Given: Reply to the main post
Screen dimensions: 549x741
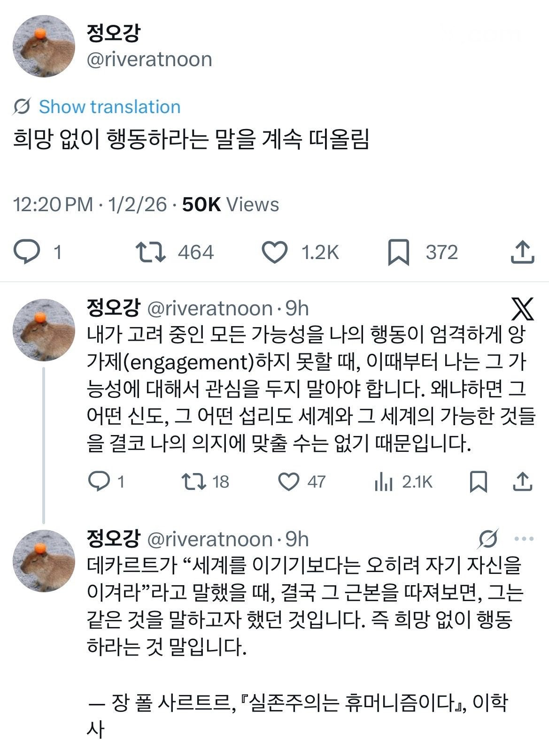Looking at the screenshot, I should click(x=27, y=252).
